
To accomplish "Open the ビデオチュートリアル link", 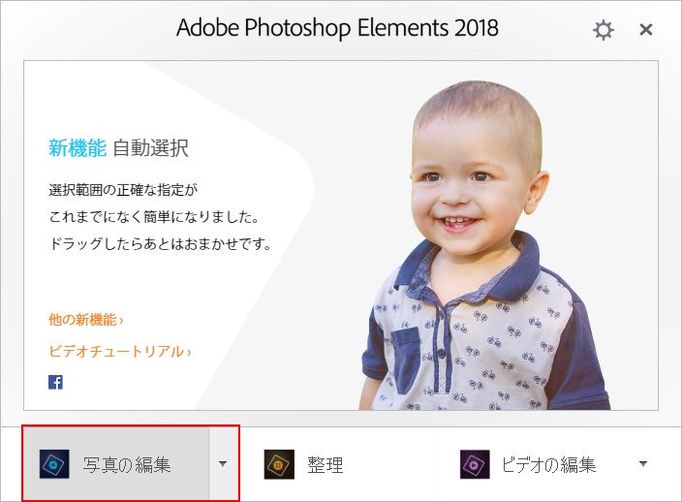I will coord(119,351).
